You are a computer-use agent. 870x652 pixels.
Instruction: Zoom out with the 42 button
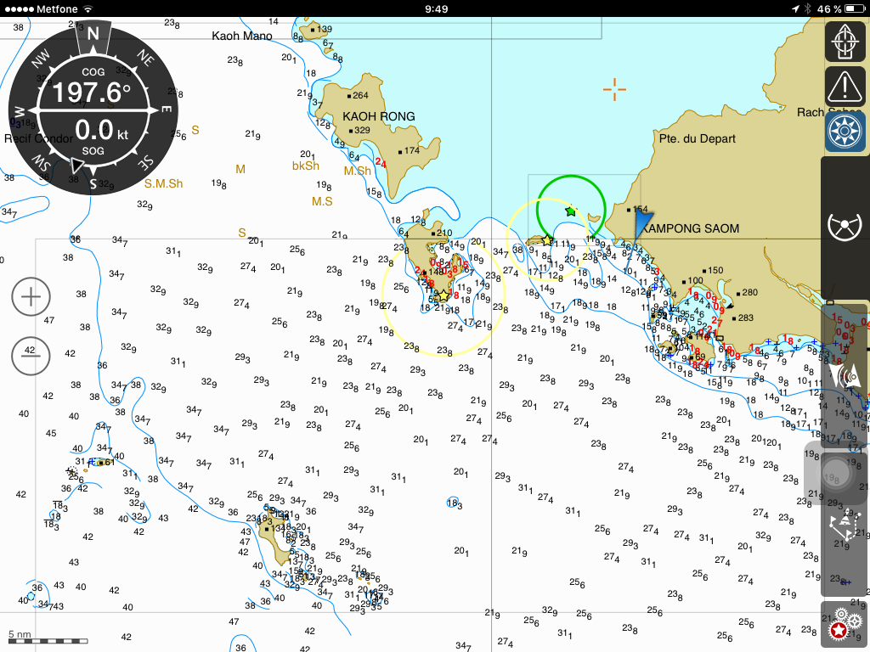point(31,351)
